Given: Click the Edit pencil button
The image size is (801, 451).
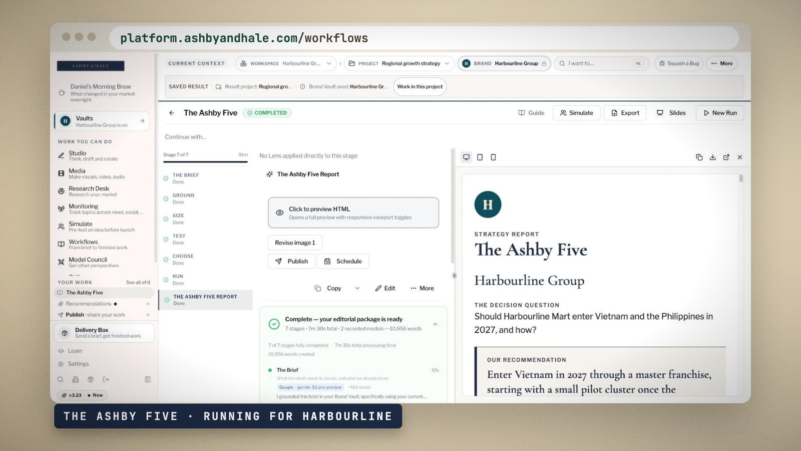Looking at the screenshot, I should (x=385, y=289).
